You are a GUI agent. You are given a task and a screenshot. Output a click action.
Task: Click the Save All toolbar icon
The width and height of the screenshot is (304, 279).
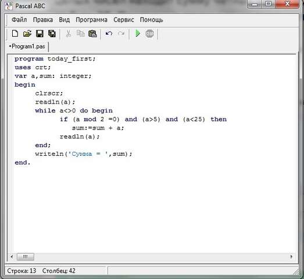(52, 34)
